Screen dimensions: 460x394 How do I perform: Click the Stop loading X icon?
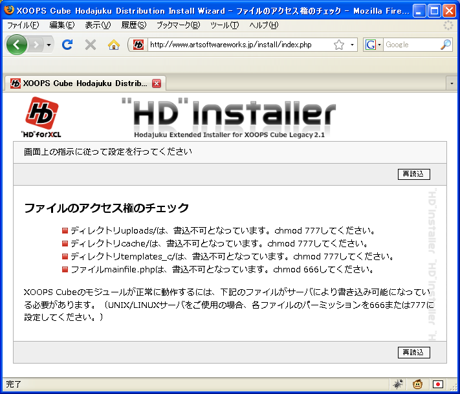click(91, 45)
